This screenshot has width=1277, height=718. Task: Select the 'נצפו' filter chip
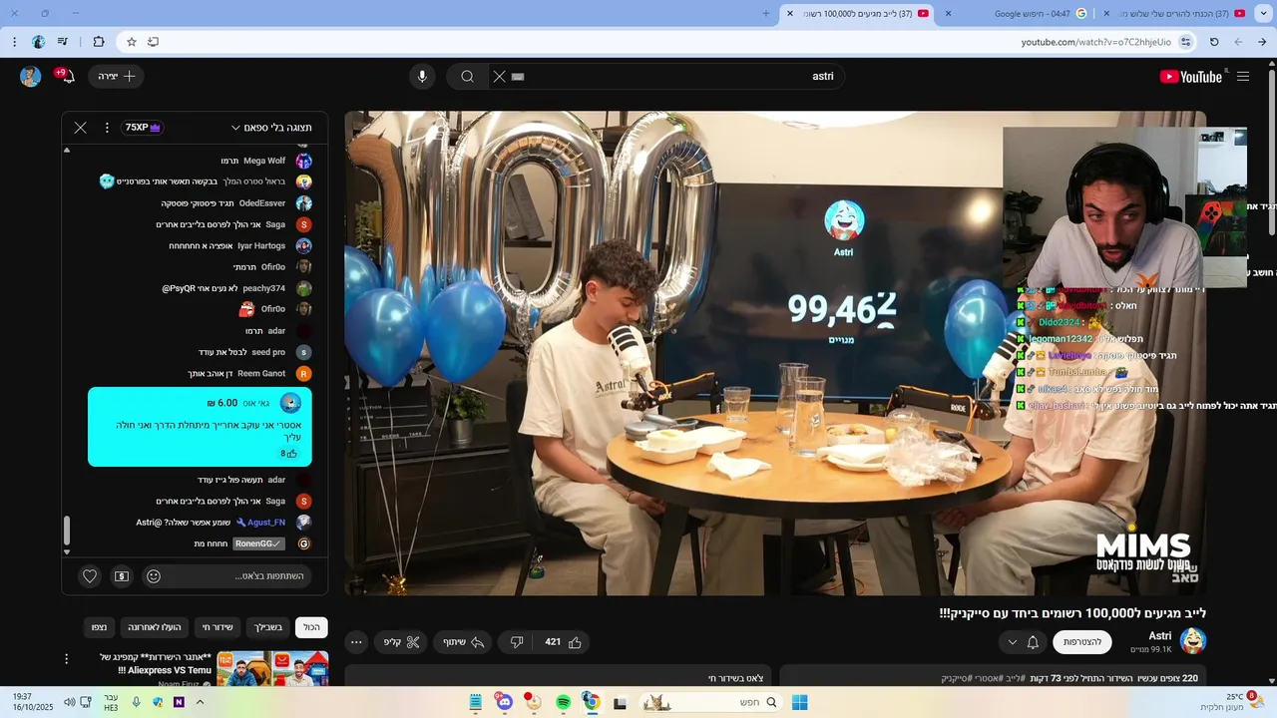tap(99, 627)
